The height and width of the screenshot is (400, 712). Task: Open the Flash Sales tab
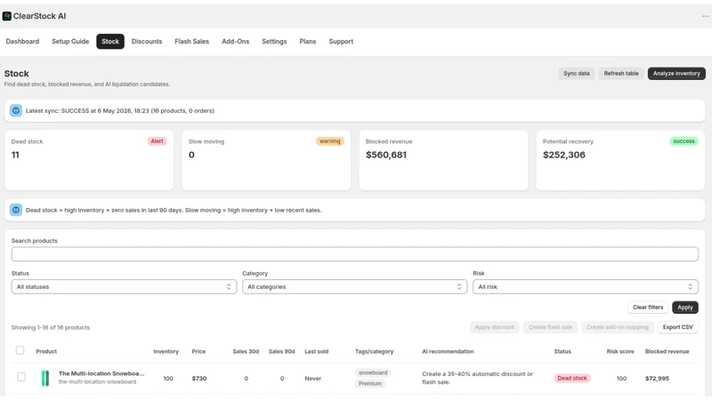pos(192,41)
